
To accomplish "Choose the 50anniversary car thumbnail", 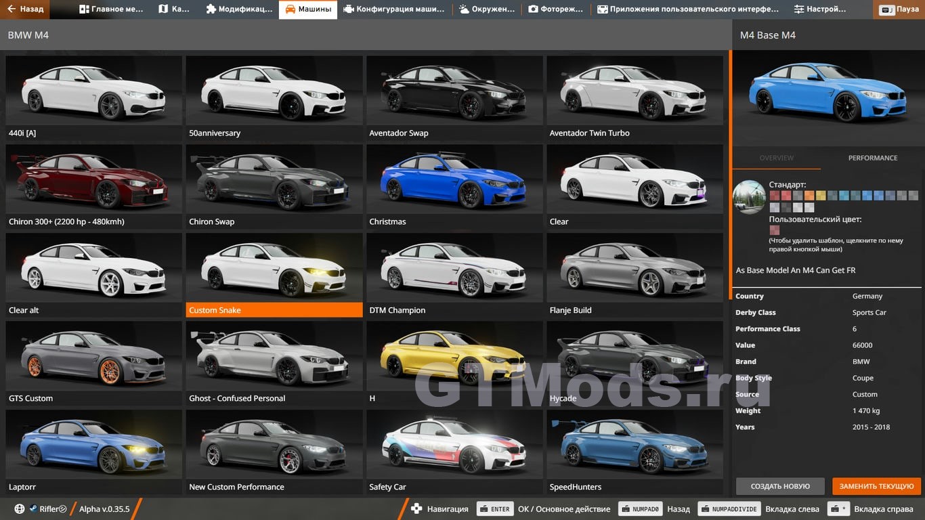I will 274,97.
